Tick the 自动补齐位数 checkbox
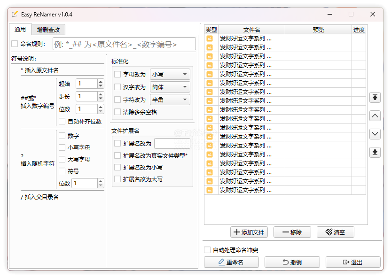Screen dimensions: 391x278 pyautogui.click(x=62, y=121)
